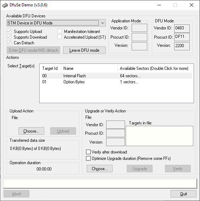Click the Quit button
The image size is (200, 201).
(x=183, y=194)
